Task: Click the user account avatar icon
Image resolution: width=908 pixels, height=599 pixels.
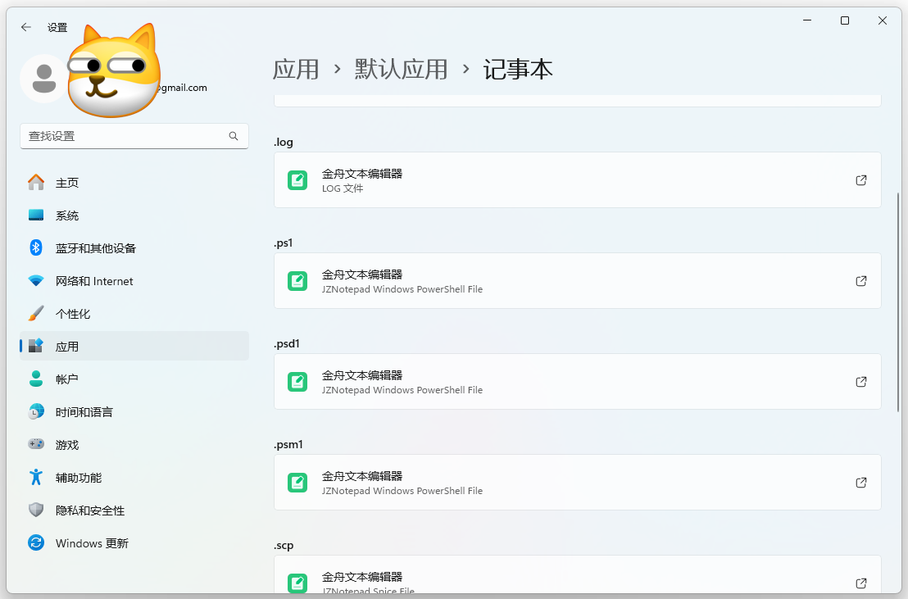Action: [x=44, y=78]
